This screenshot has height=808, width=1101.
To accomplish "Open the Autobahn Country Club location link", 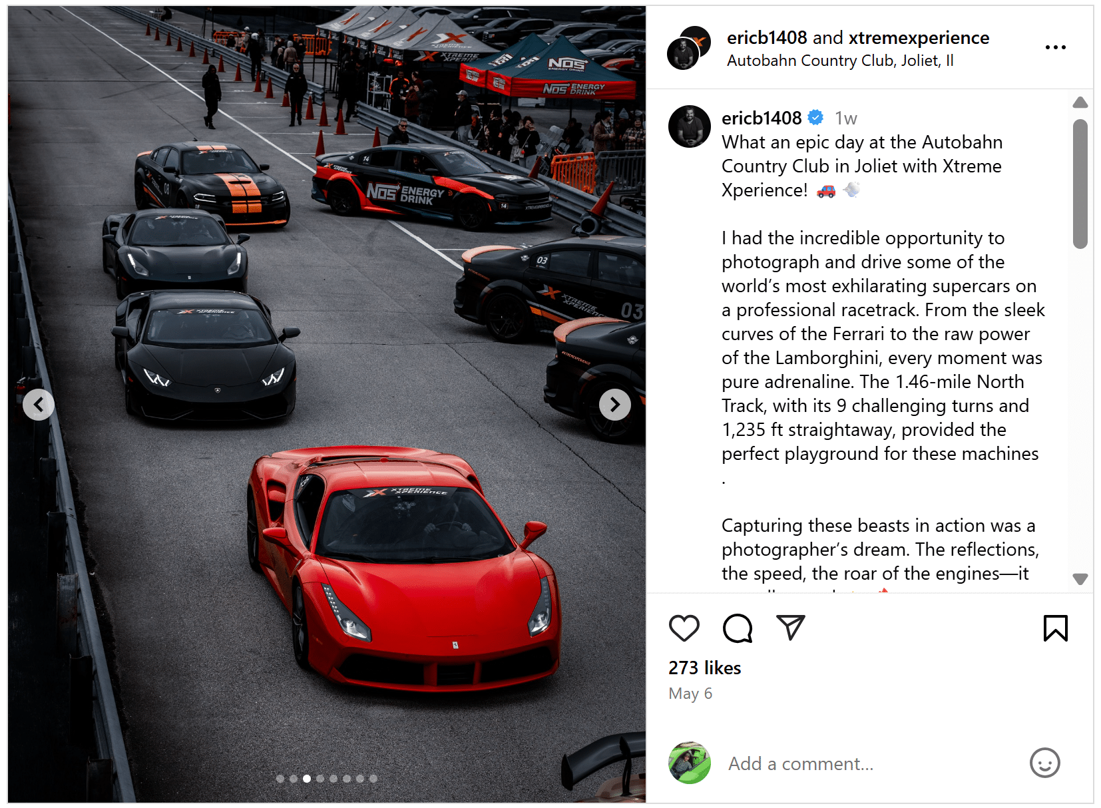I will [840, 61].
